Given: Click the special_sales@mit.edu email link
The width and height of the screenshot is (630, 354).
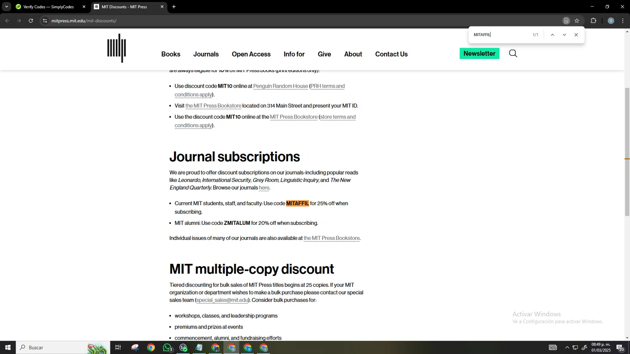Looking at the screenshot, I should click(222, 300).
